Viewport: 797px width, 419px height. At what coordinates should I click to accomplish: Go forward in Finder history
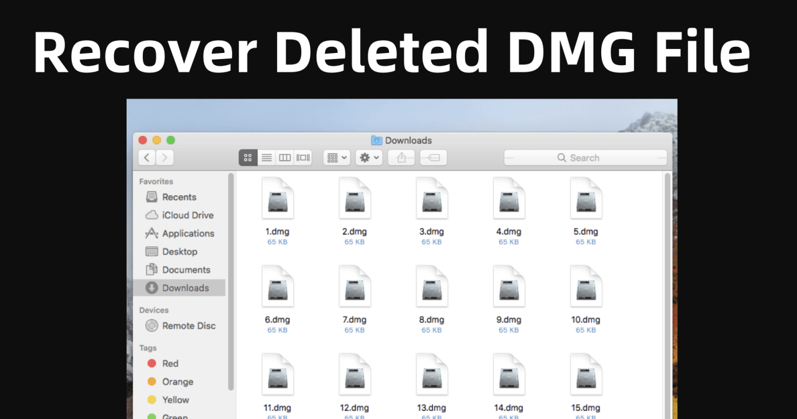(x=165, y=158)
